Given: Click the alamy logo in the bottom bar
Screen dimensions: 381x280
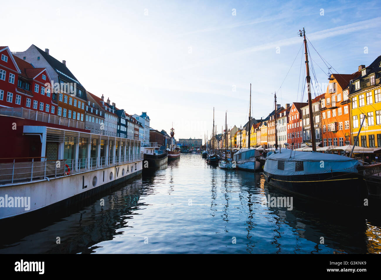Looking at the screenshot, I should 30,267.
